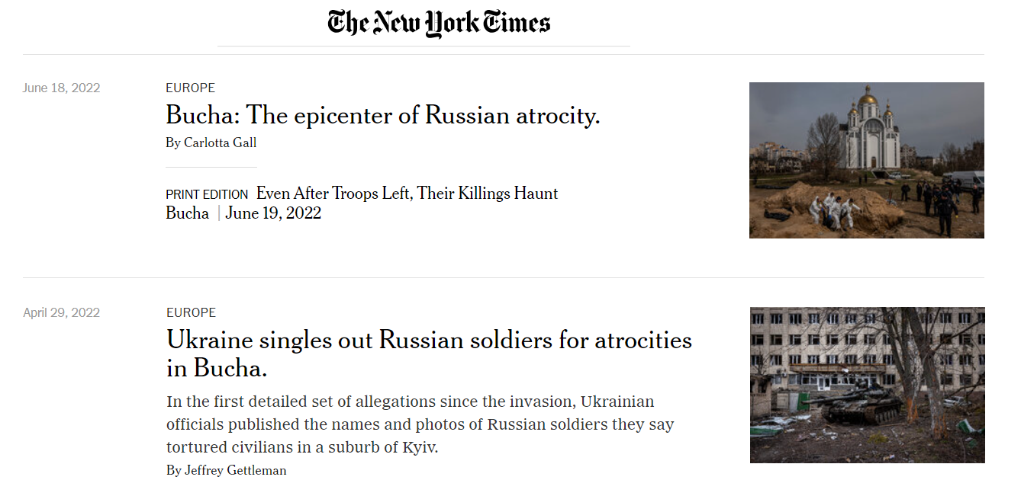Click the short divider under Carlotta Gall byline
1021x496 pixels.
click(x=211, y=167)
